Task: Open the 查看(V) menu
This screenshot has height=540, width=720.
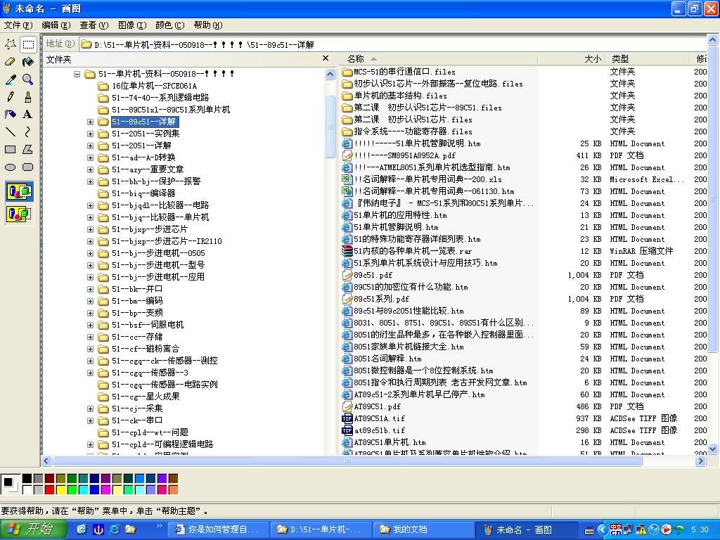Action: [x=94, y=25]
